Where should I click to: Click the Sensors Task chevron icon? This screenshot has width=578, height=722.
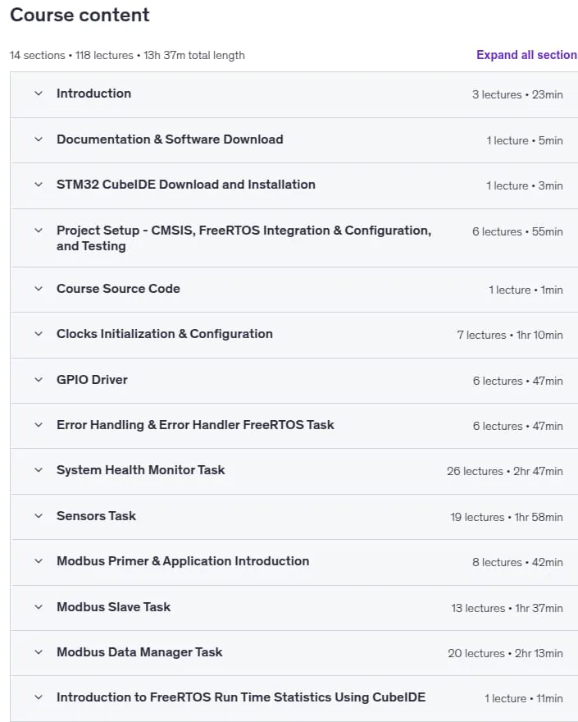pos(39,516)
